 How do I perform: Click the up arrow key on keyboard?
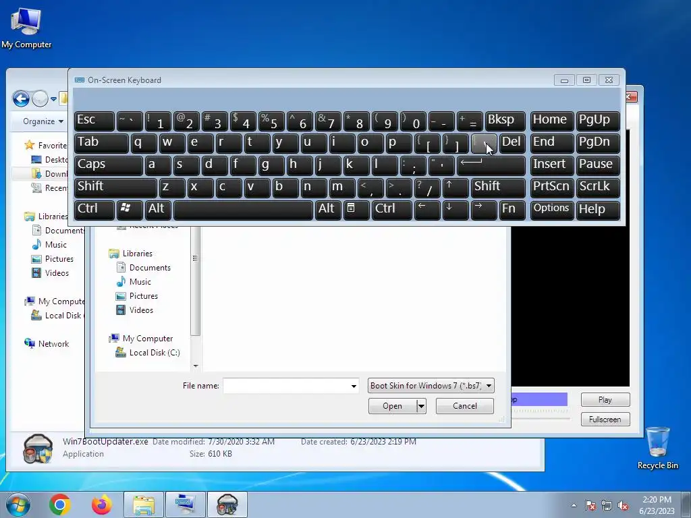coord(455,188)
